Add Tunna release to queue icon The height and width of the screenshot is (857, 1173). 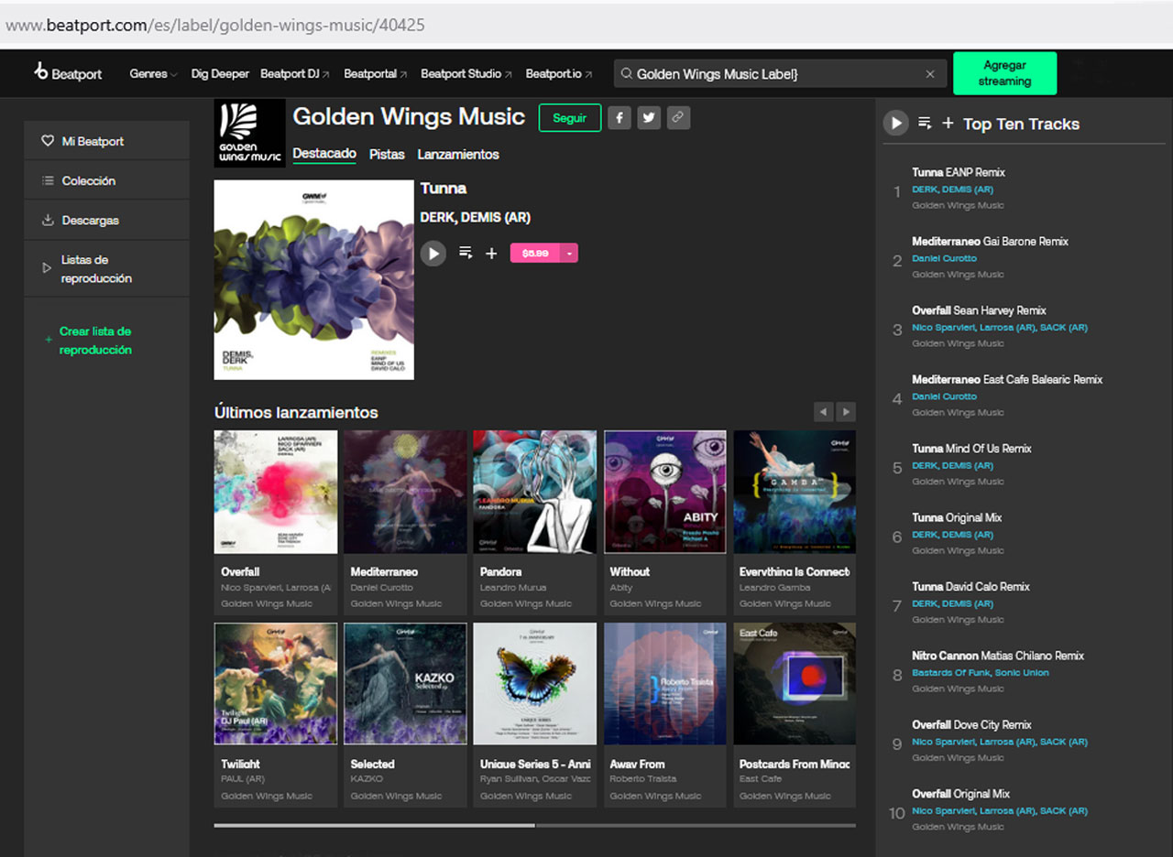tap(466, 253)
